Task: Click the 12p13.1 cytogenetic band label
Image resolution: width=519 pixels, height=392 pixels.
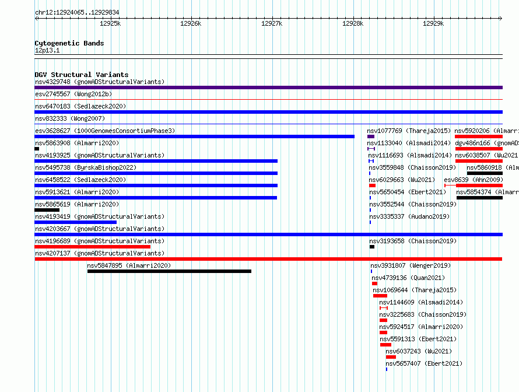Action: tap(47, 50)
